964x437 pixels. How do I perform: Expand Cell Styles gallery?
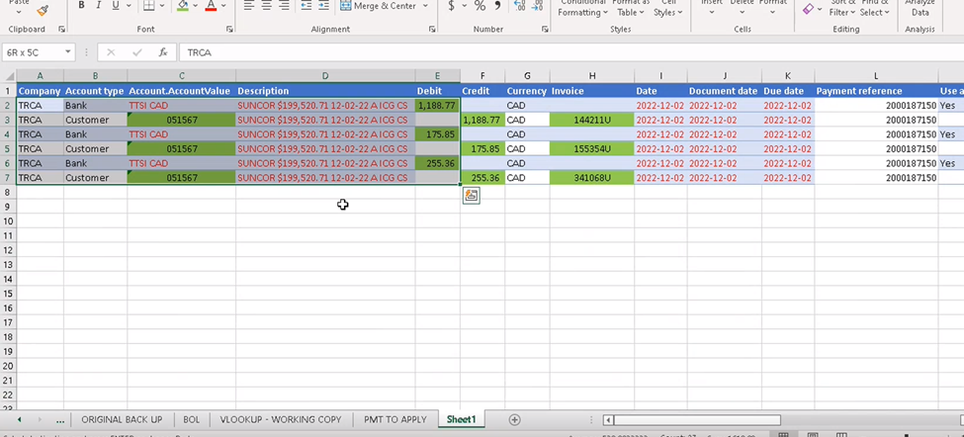667,8
